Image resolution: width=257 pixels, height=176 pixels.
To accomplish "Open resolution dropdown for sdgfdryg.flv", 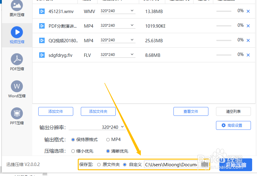I will [x=118, y=55].
